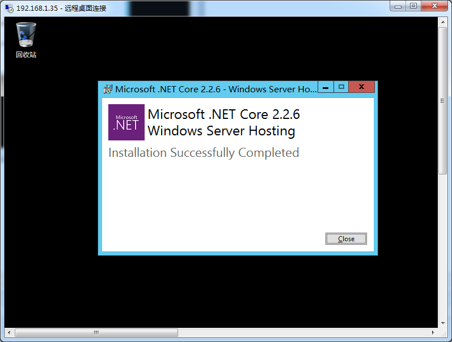
Task: Click the horizontal scrollbar thumb
Action: [96, 332]
